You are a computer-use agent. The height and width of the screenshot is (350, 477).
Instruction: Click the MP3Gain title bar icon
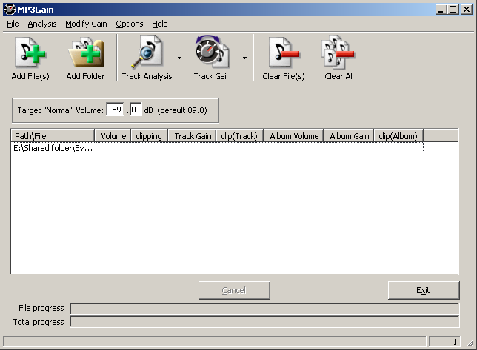tap(10, 10)
